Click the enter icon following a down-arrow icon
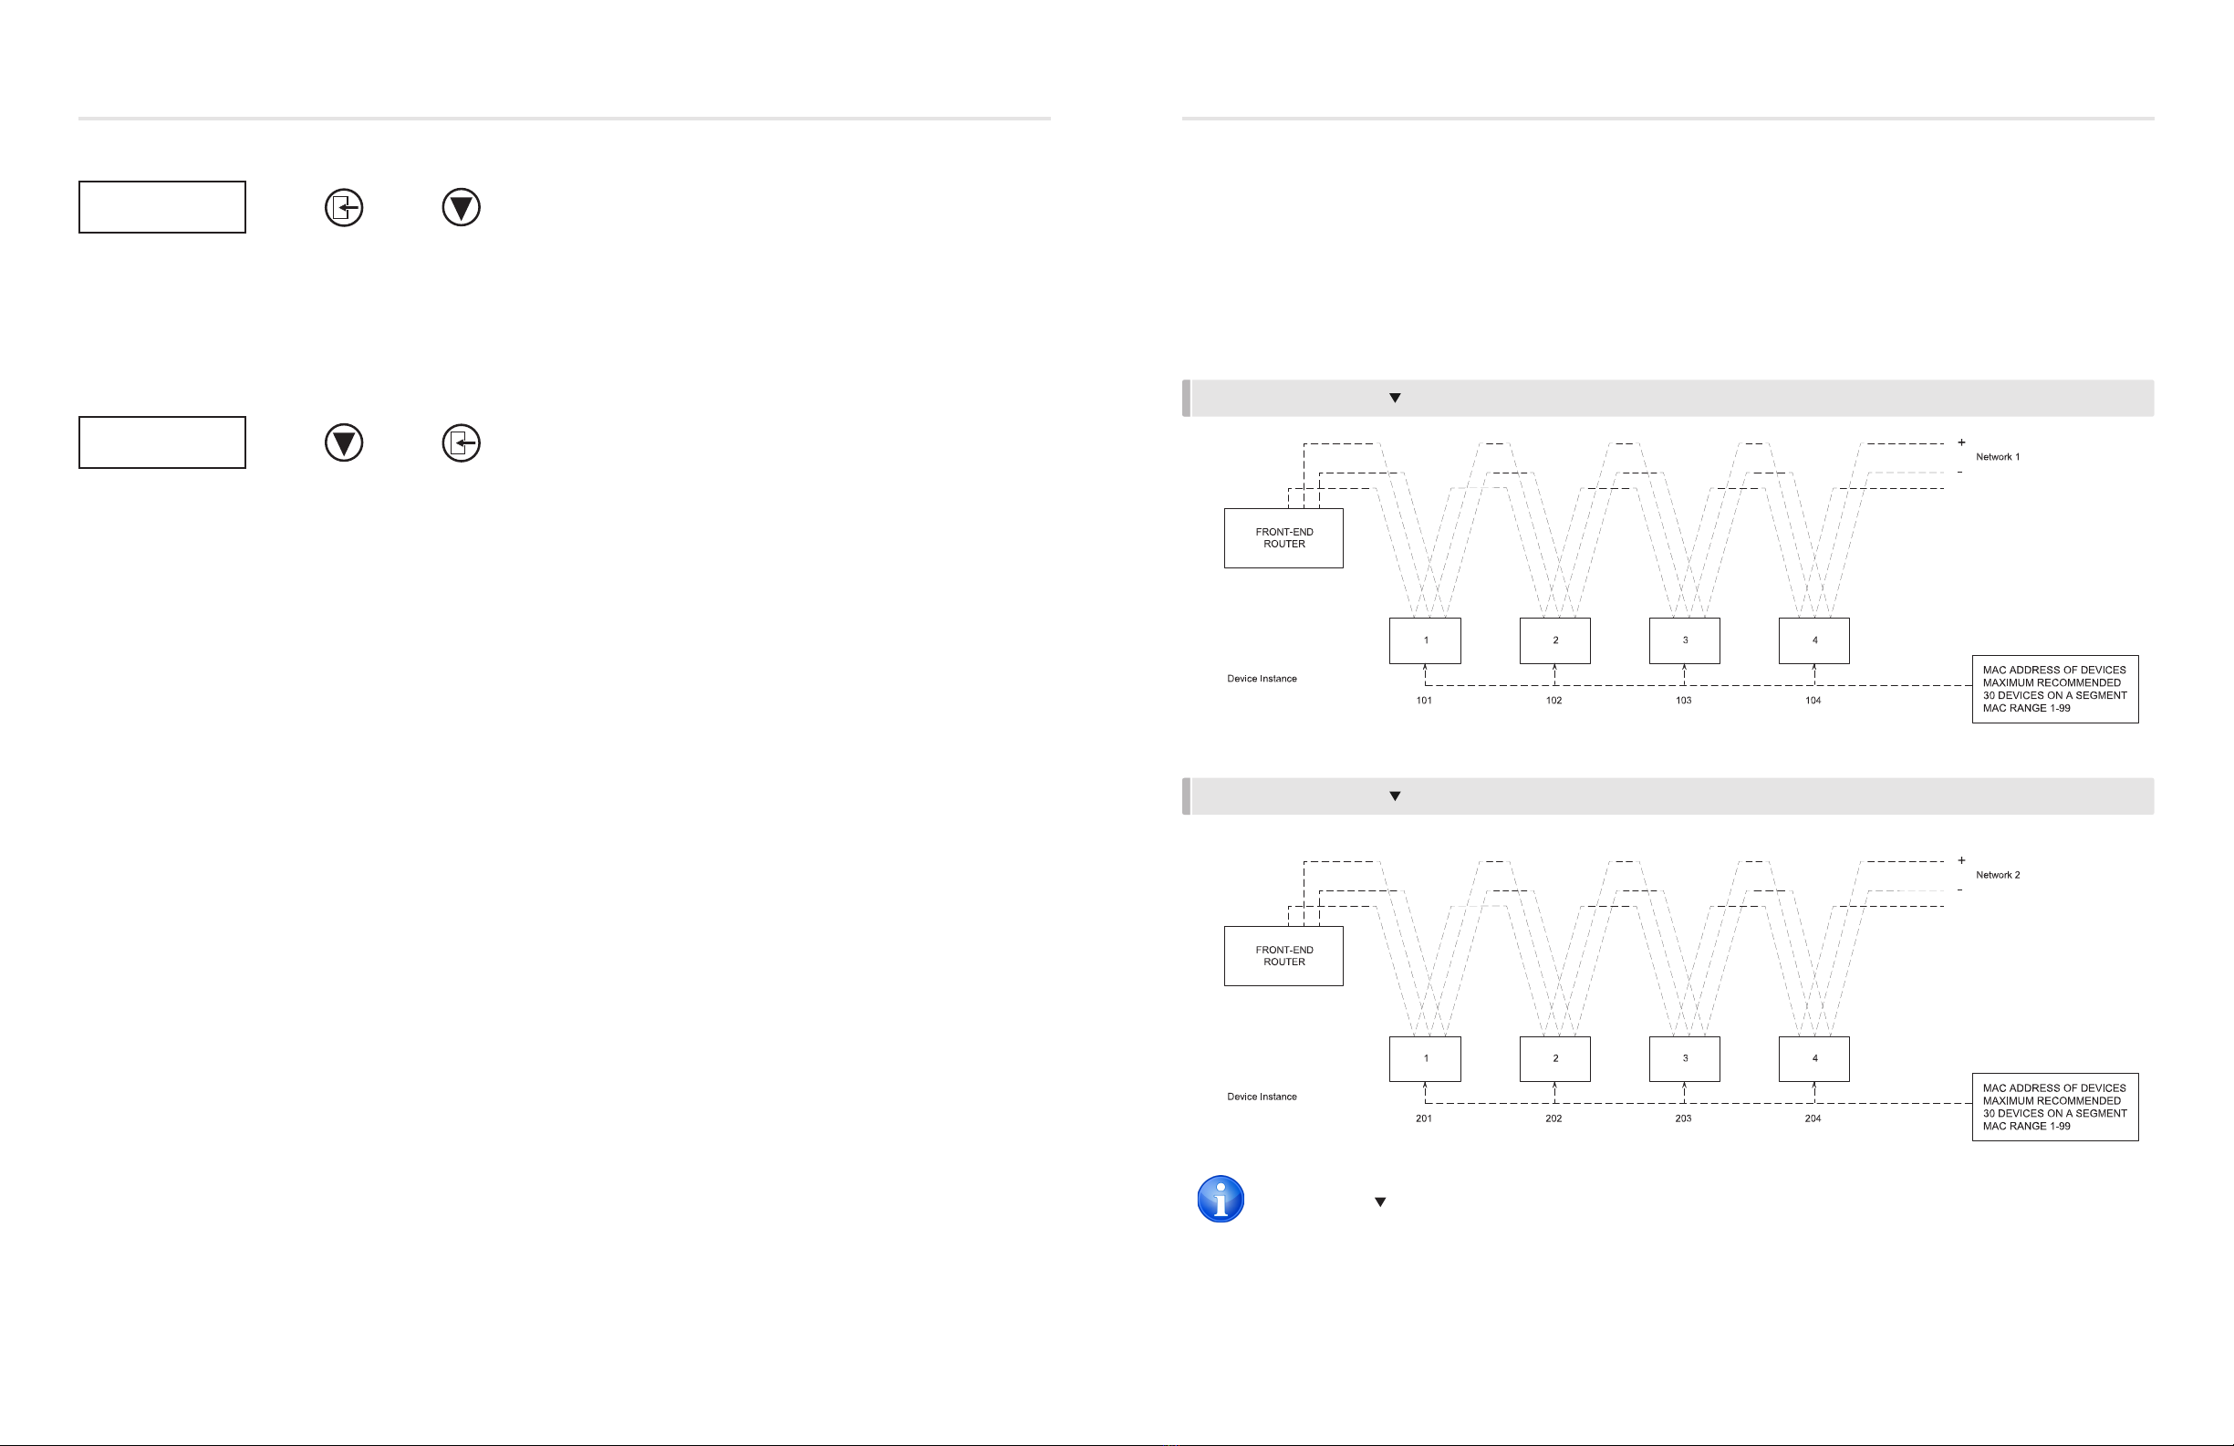Viewport: 2234px width, 1446px height. click(461, 442)
